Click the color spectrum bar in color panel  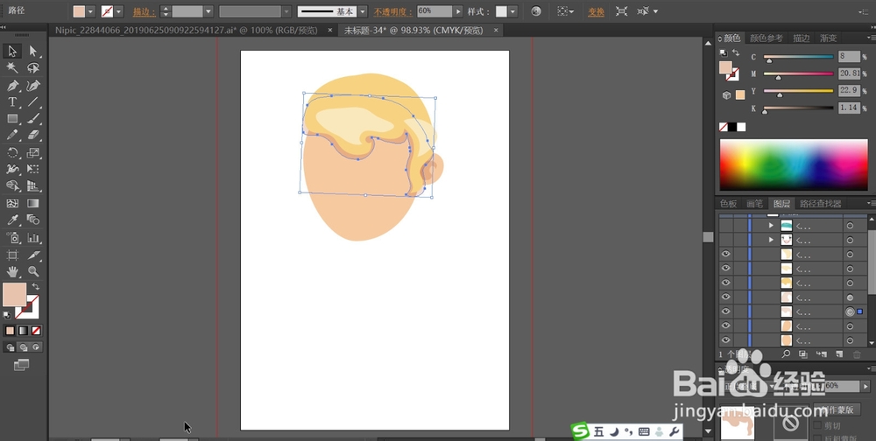click(x=794, y=165)
